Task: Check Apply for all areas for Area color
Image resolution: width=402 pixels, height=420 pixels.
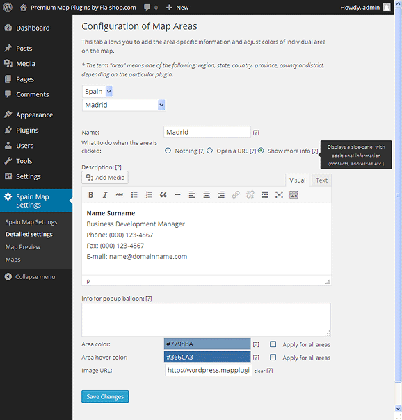Action: 273,344
